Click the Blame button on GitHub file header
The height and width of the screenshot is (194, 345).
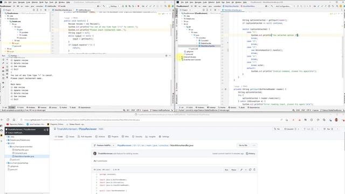point(233,170)
